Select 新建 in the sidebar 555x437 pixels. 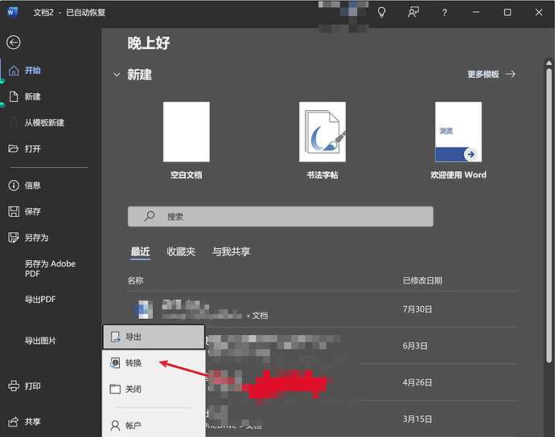[32, 96]
